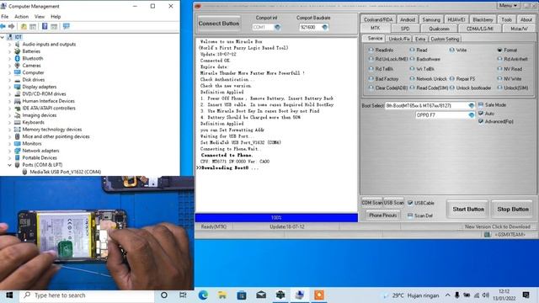Screen dimensions: 539x303
Task: Toggle the Scan Def checkbox
Action: click(410, 215)
